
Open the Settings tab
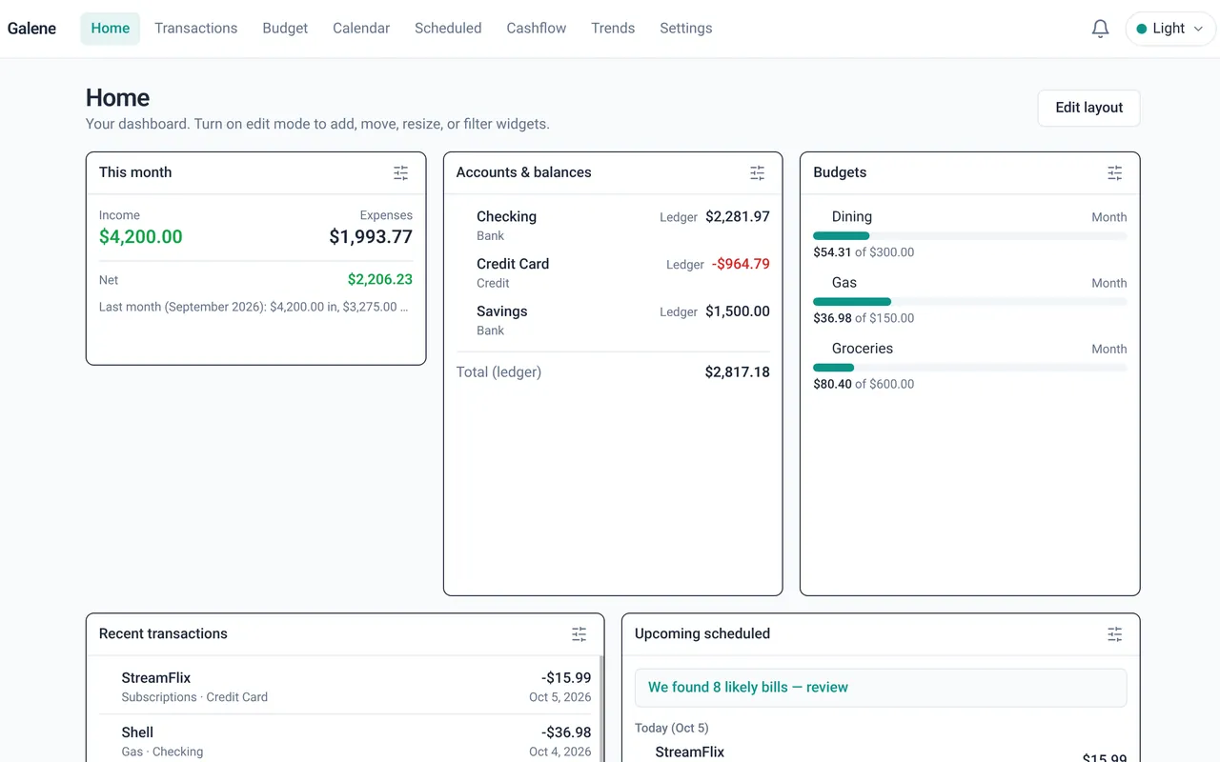(x=686, y=29)
